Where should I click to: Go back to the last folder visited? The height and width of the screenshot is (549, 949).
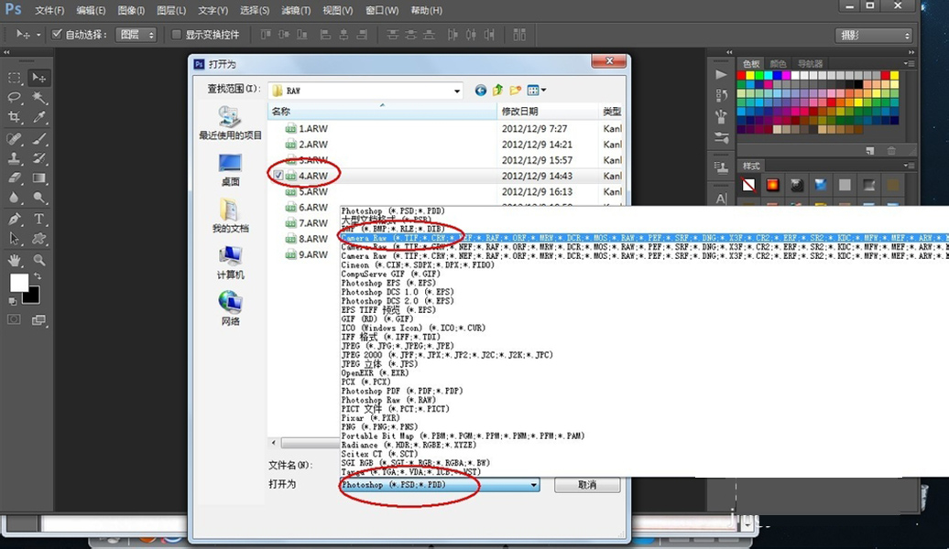(481, 91)
